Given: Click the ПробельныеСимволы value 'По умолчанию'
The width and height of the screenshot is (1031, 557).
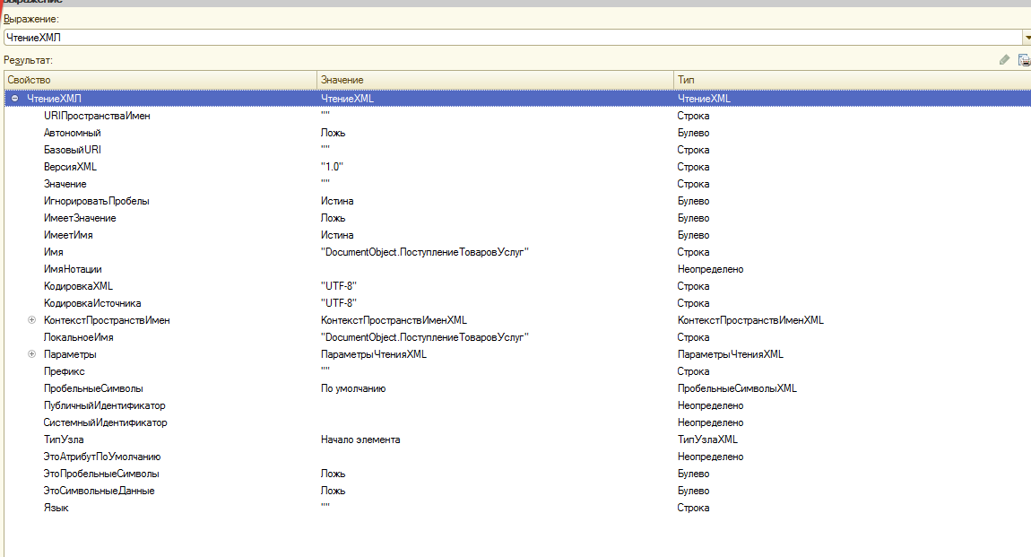Looking at the screenshot, I should coord(353,388).
